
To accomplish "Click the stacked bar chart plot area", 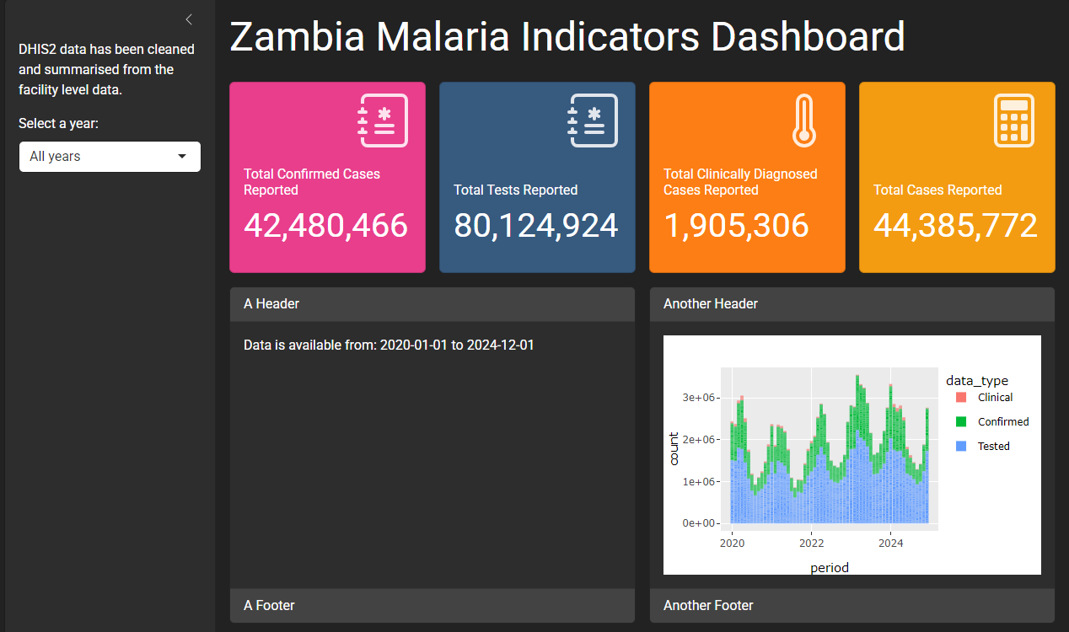I will pos(830,448).
